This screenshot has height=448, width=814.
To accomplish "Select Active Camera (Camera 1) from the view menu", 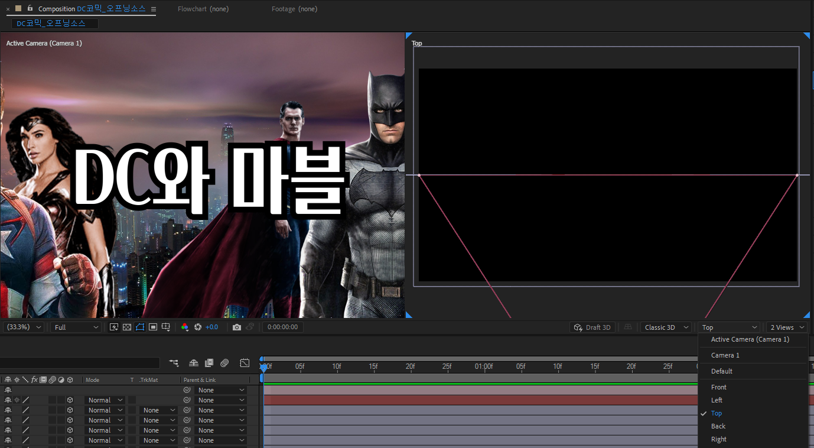I will tap(750, 339).
